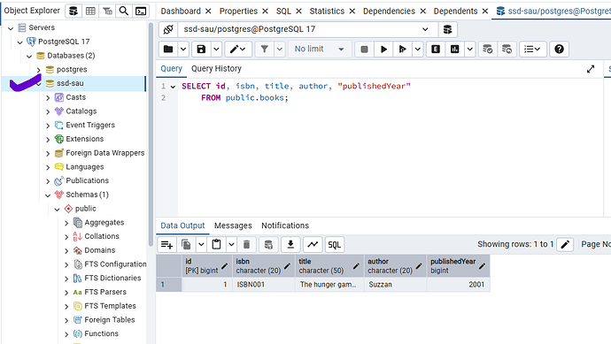Click the Filter funnel icon
This screenshot has width=611, height=344.
[265, 49]
